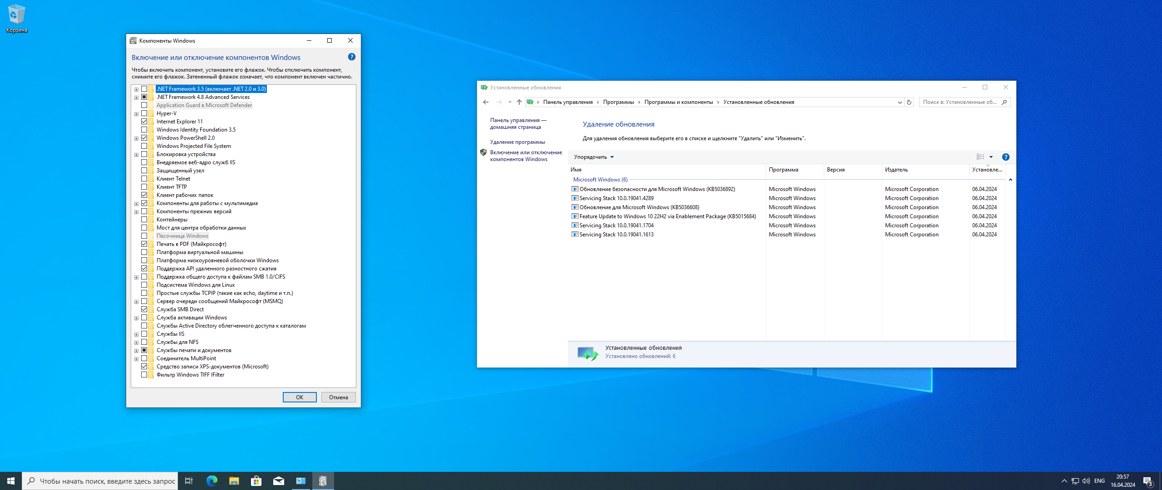Screen dimensions: 1162x490
Task: Click the view layout icon in updates toolbar
Action: pos(980,157)
